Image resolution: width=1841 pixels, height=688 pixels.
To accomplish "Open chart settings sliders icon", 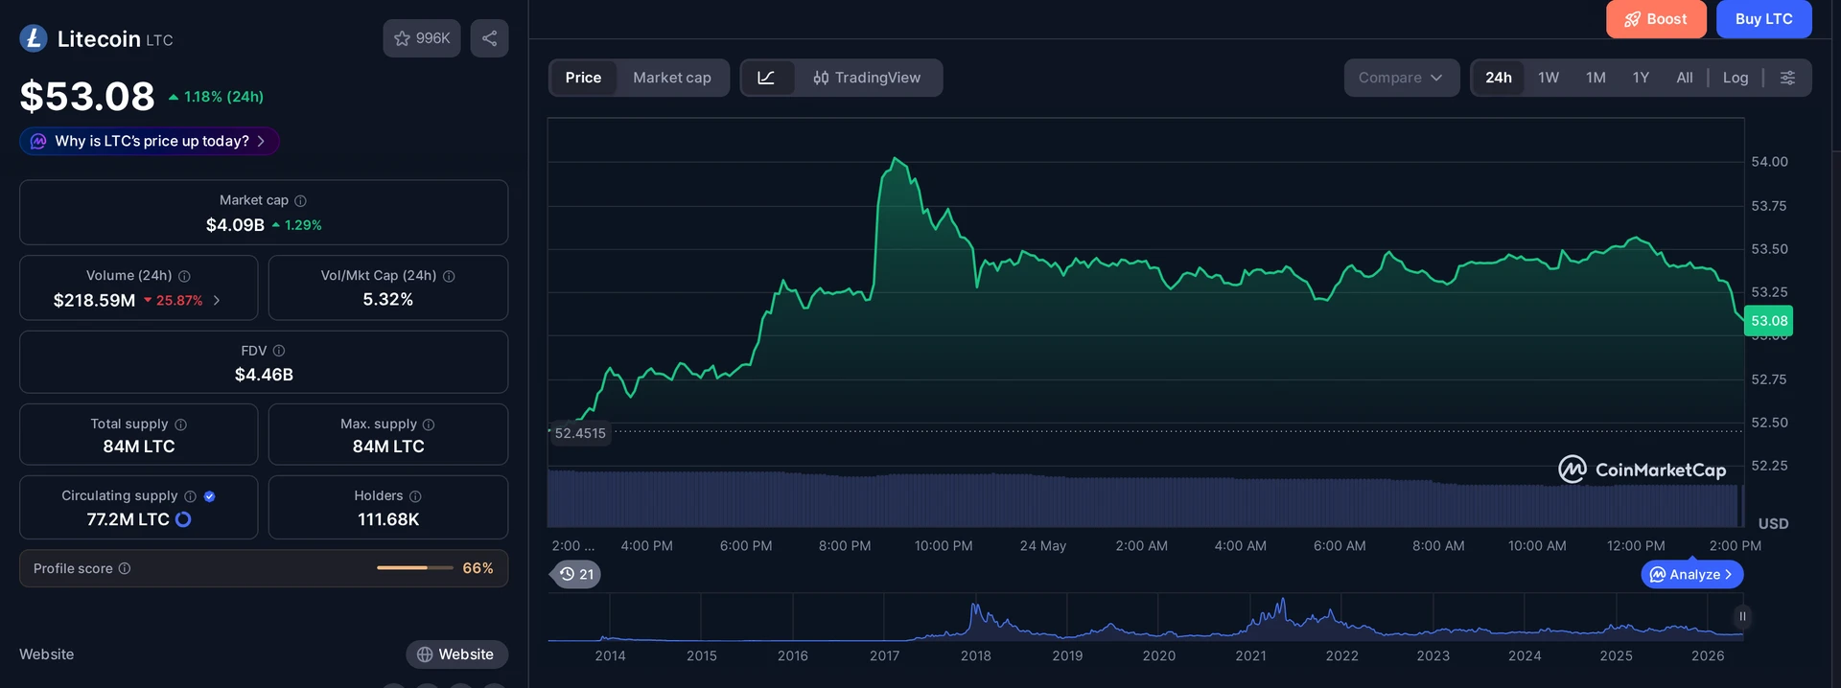I will [x=1787, y=78].
